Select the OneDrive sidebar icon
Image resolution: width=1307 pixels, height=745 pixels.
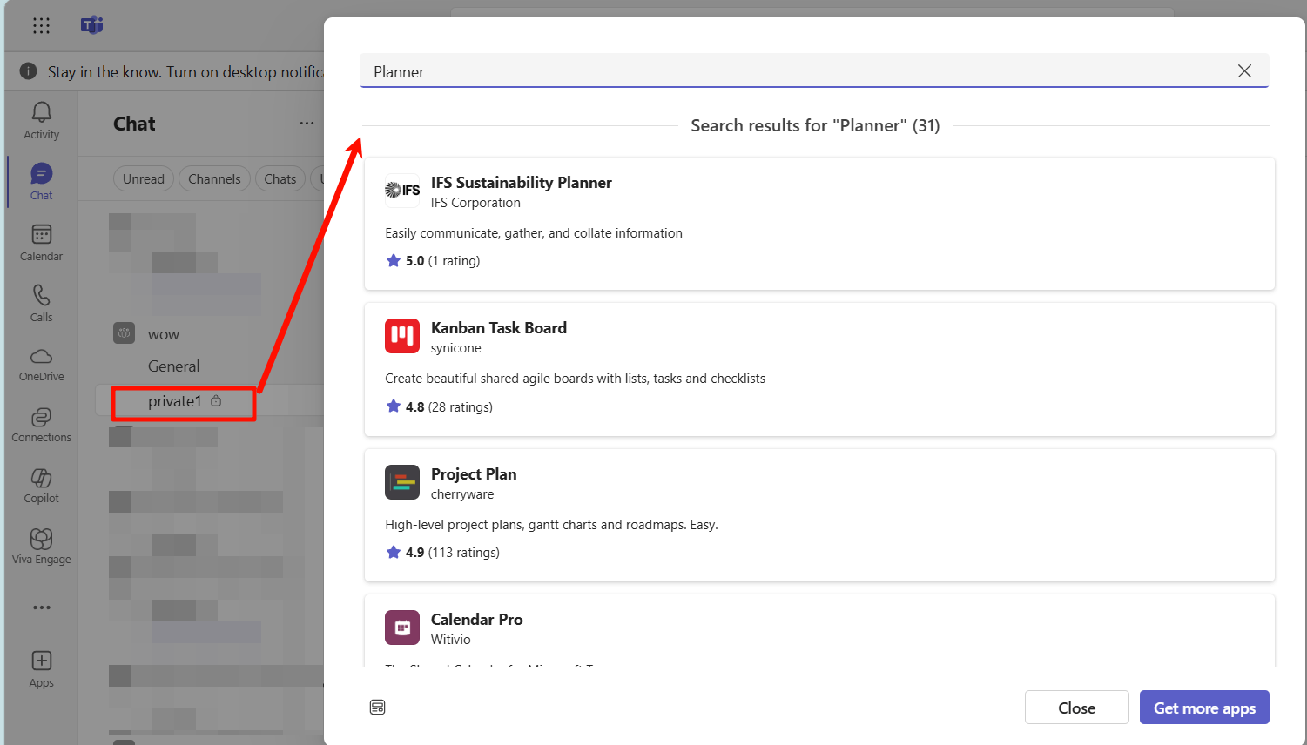pyautogui.click(x=41, y=360)
